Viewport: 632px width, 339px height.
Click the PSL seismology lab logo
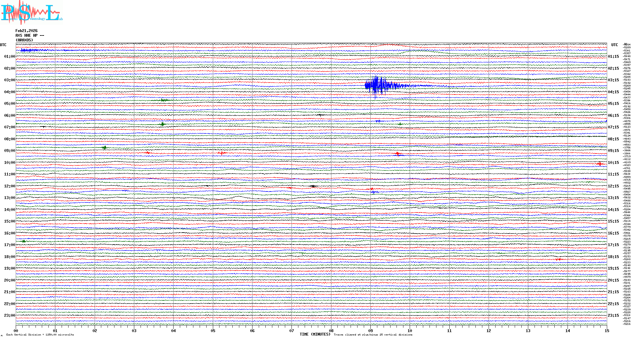click(31, 13)
